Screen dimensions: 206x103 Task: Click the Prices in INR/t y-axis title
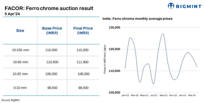tap(105, 59)
